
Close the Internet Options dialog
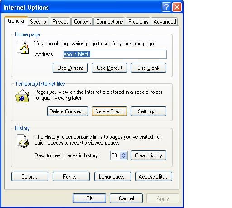click(x=177, y=7)
